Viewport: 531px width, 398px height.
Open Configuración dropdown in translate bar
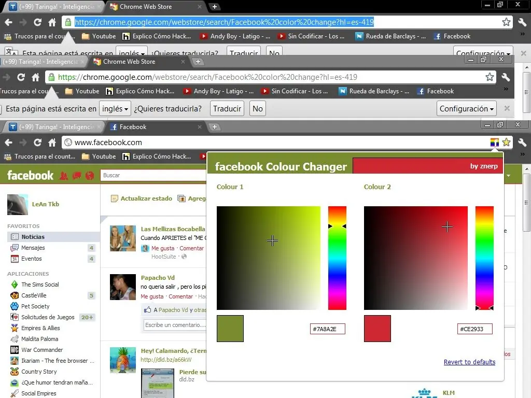click(x=466, y=109)
